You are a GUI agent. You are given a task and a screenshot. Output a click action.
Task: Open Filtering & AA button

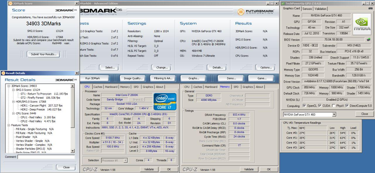[163, 78]
